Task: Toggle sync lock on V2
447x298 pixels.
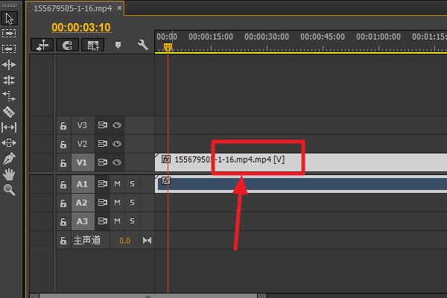Action: (x=103, y=144)
